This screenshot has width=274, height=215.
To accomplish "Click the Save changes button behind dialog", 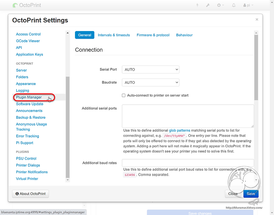I will click(200, 213).
